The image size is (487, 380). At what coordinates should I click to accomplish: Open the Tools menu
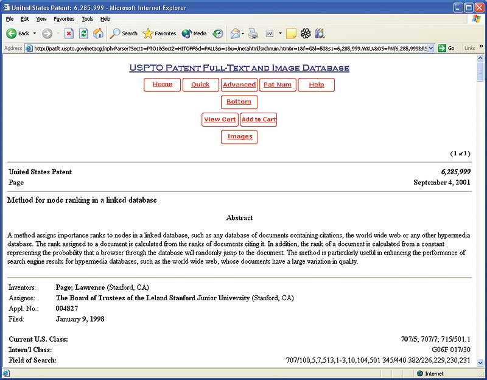[x=87, y=19]
